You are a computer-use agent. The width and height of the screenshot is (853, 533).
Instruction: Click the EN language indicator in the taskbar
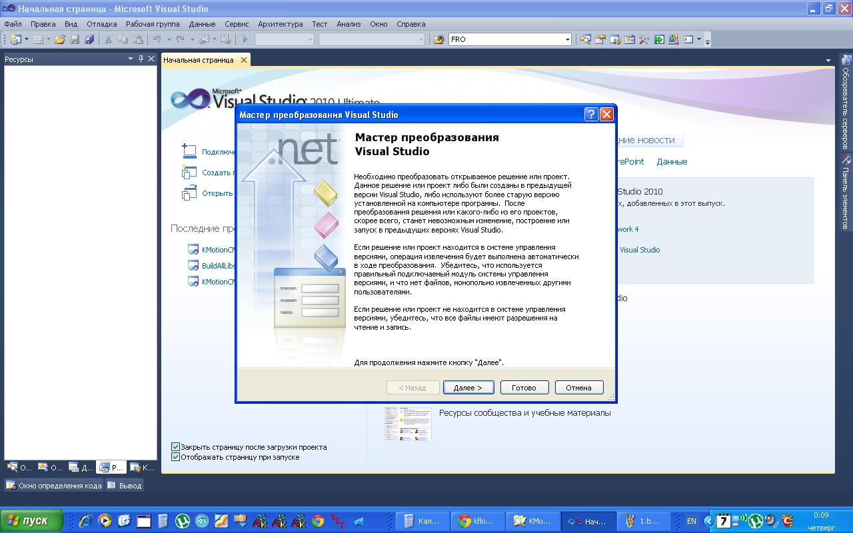click(692, 521)
